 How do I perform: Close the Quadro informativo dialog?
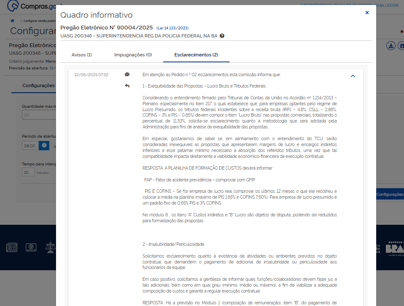[367, 13]
